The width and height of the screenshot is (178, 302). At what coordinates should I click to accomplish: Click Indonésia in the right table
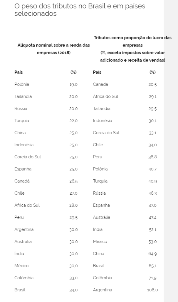click(103, 121)
